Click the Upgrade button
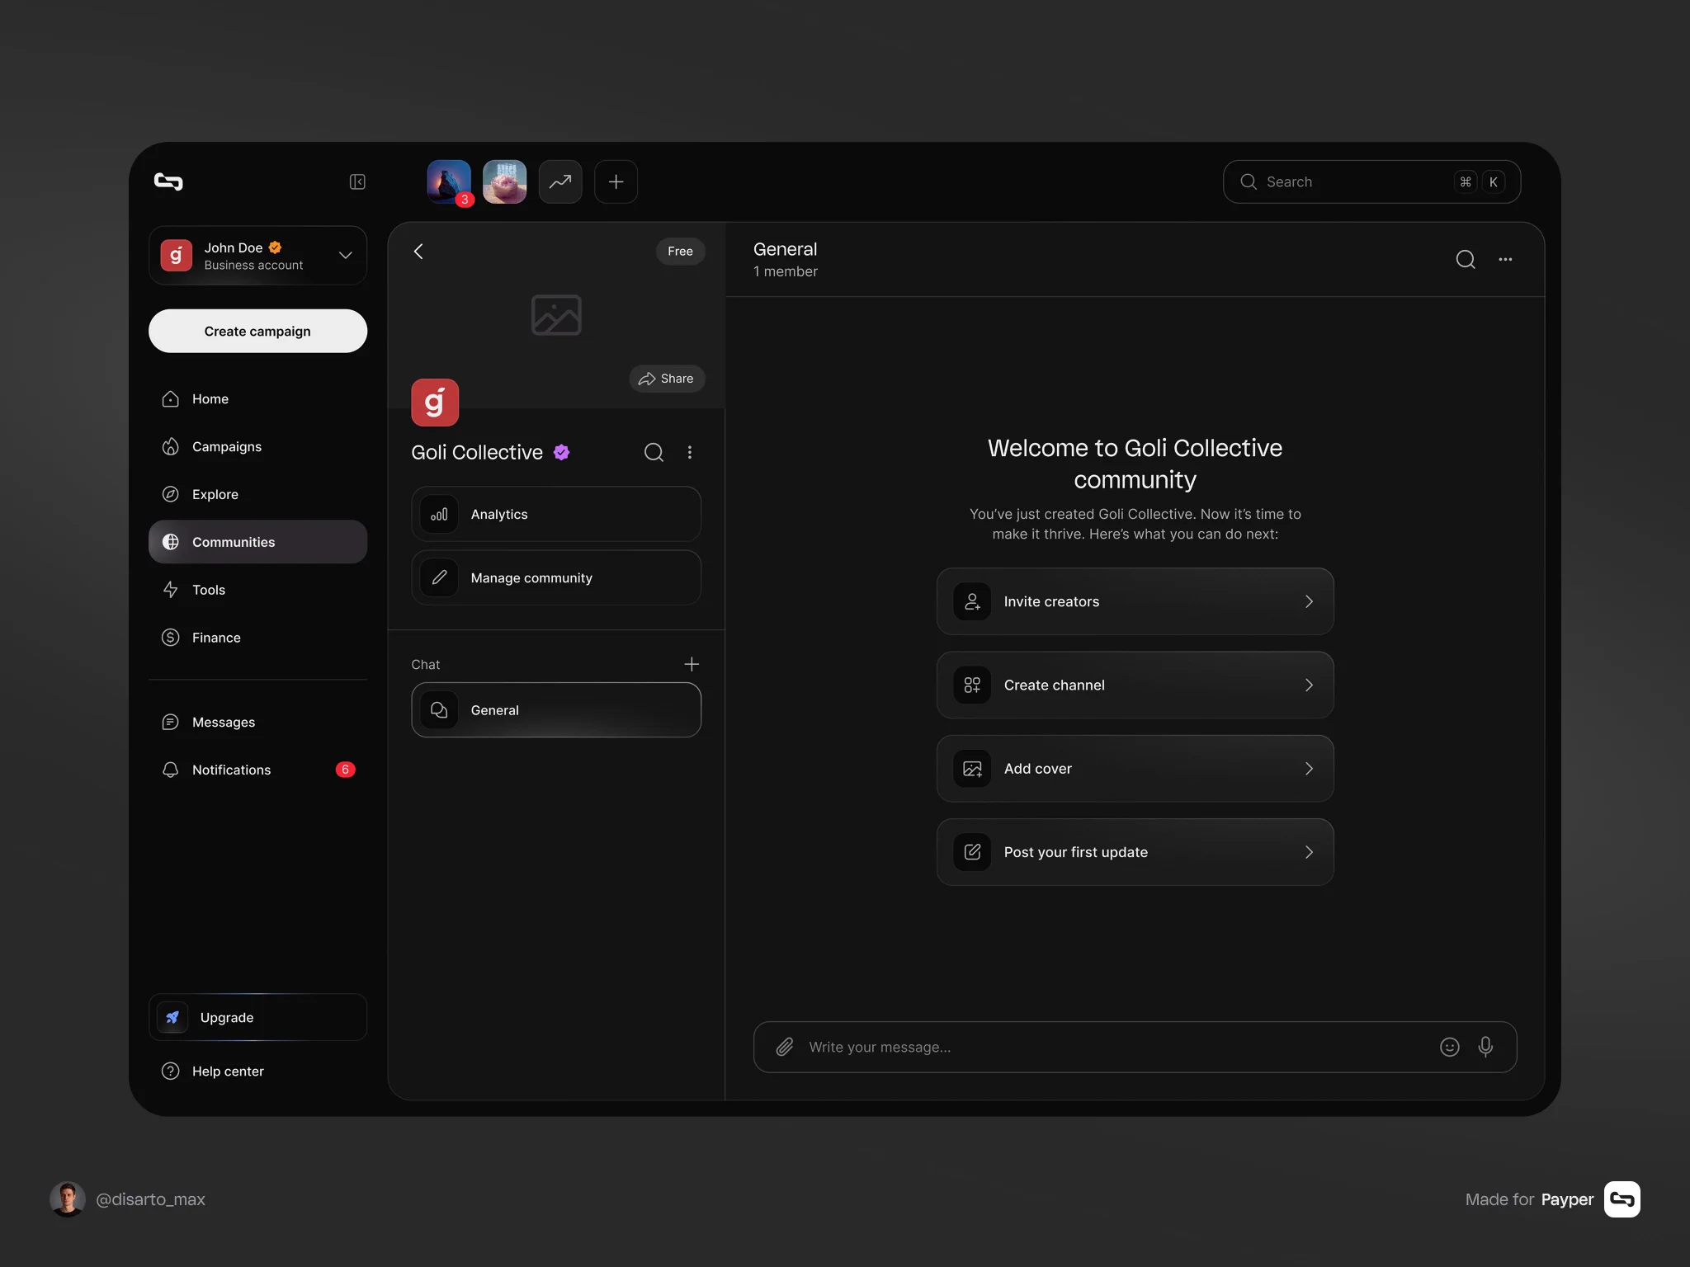Screen dimensions: 1690x1267 tap(257, 1017)
